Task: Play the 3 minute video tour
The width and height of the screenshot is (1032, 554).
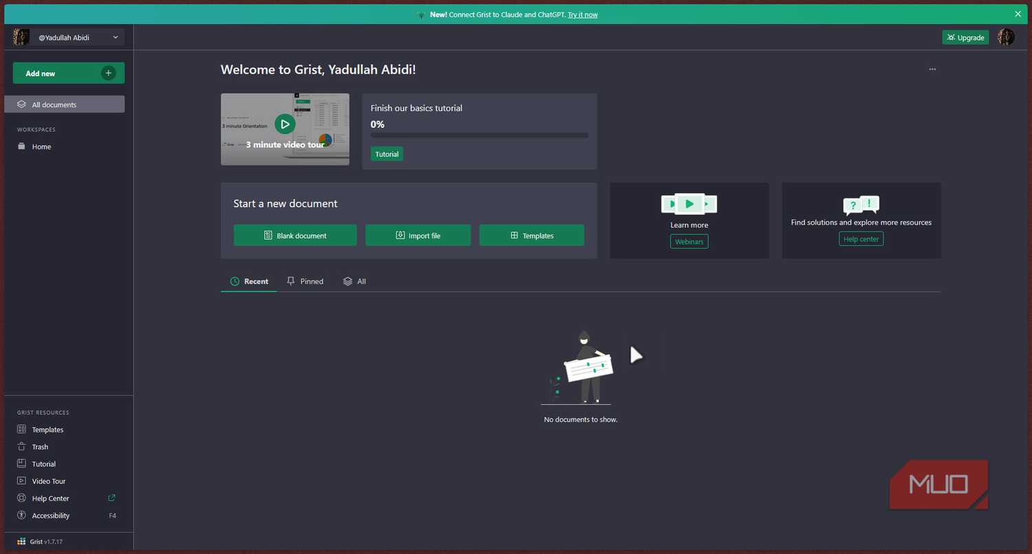Action: coord(285,124)
